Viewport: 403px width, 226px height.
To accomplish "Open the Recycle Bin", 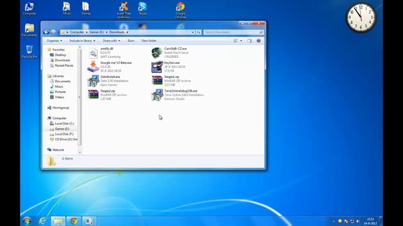I will (x=30, y=51).
